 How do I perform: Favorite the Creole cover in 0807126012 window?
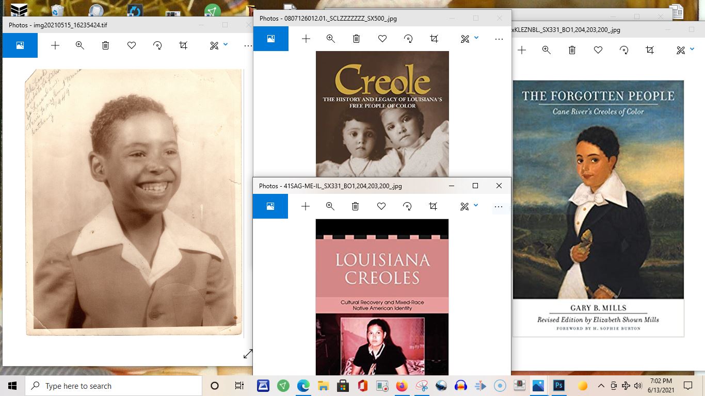[382, 39]
